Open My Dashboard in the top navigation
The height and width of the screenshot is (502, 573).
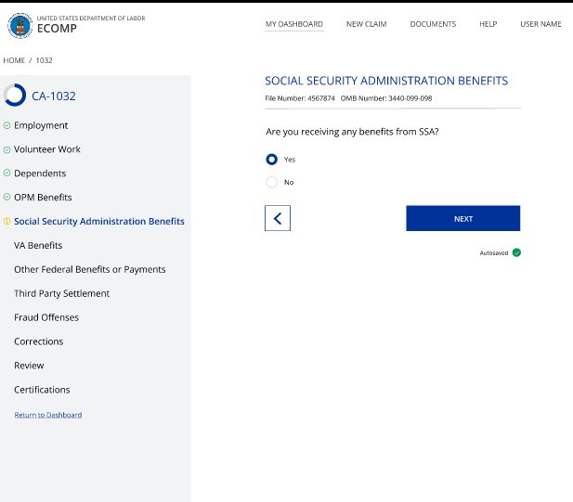point(294,24)
